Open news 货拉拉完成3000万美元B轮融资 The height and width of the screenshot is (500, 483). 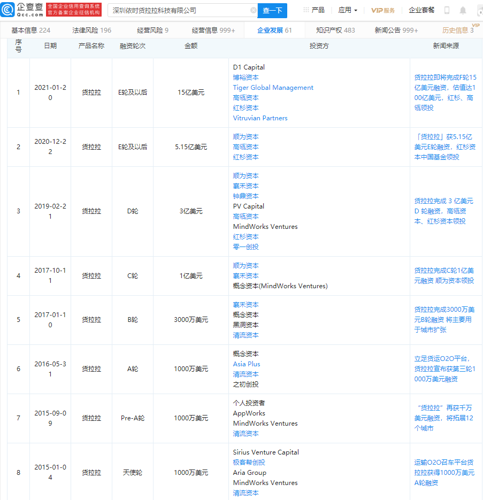(444, 319)
